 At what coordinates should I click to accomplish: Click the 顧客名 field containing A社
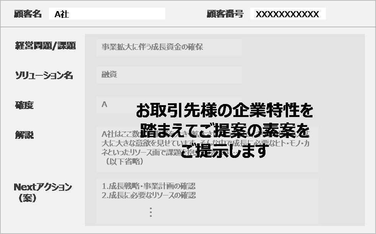pyautogui.click(x=107, y=14)
